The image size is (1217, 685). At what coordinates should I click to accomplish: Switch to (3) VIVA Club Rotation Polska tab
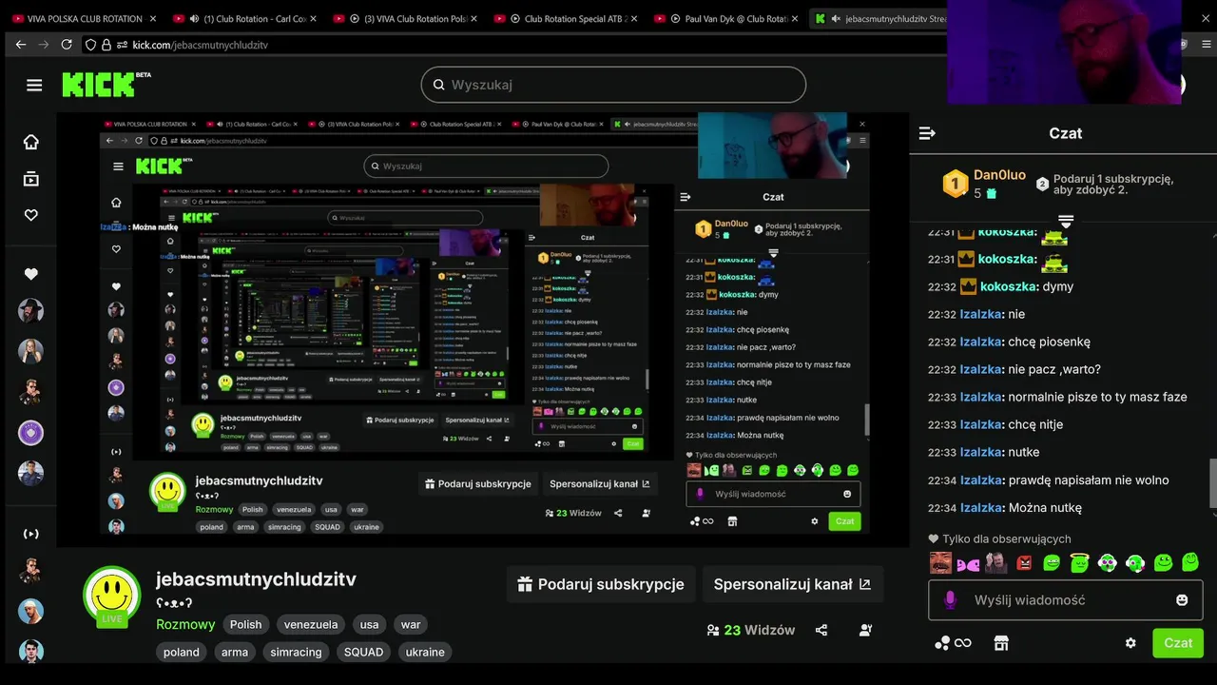(x=408, y=18)
